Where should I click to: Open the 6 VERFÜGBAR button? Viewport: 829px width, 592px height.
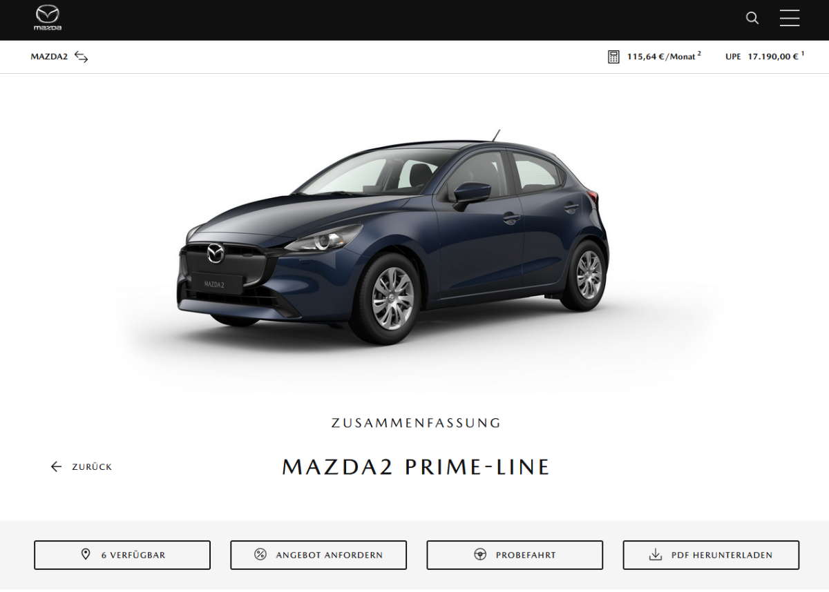[122, 555]
